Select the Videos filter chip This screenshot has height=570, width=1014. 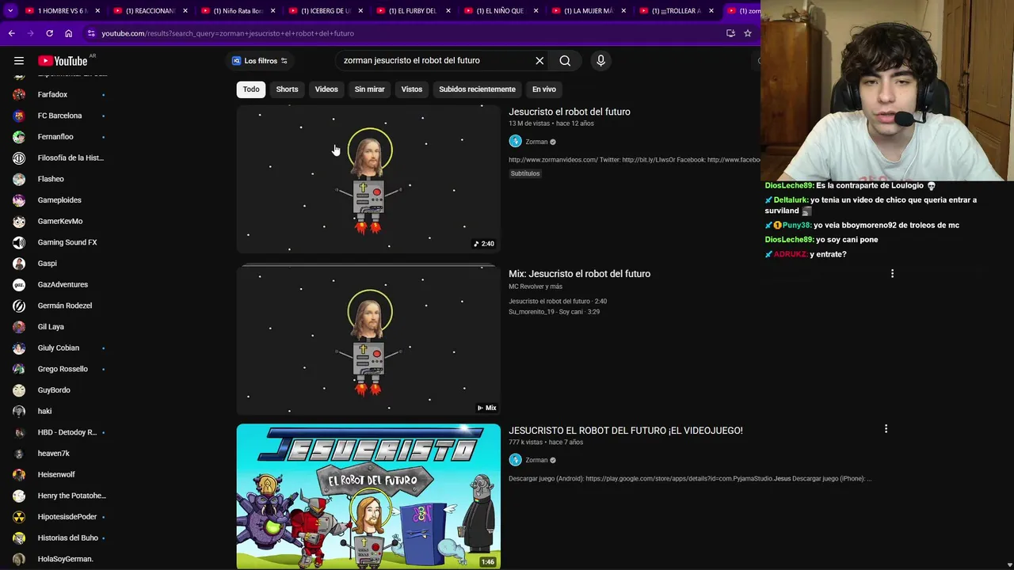[326, 89]
